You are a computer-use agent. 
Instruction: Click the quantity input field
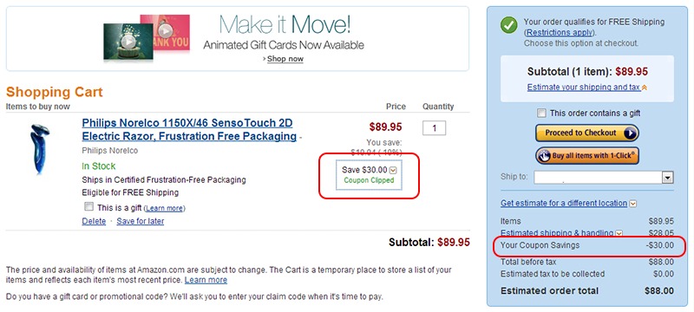coord(434,128)
